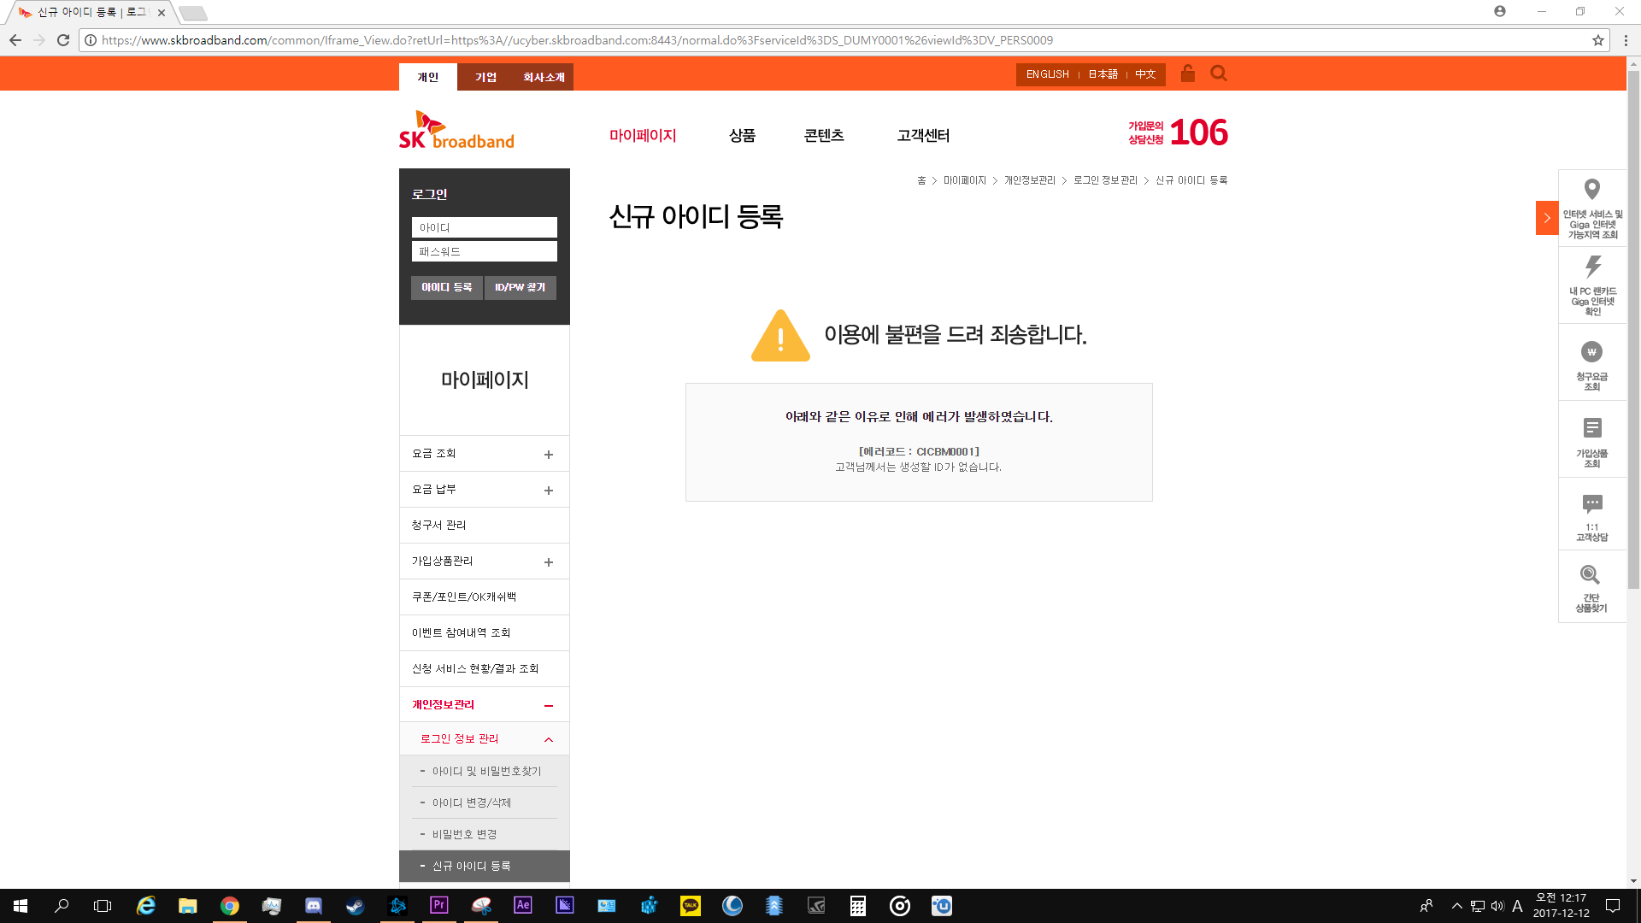Click the PC LAN card check lightning icon

pyautogui.click(x=1592, y=267)
